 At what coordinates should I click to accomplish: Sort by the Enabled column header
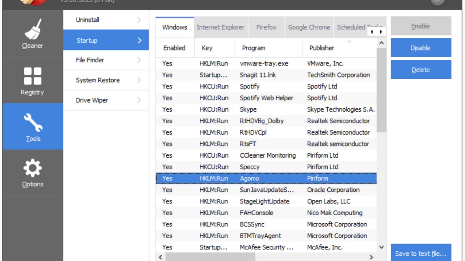tap(175, 48)
